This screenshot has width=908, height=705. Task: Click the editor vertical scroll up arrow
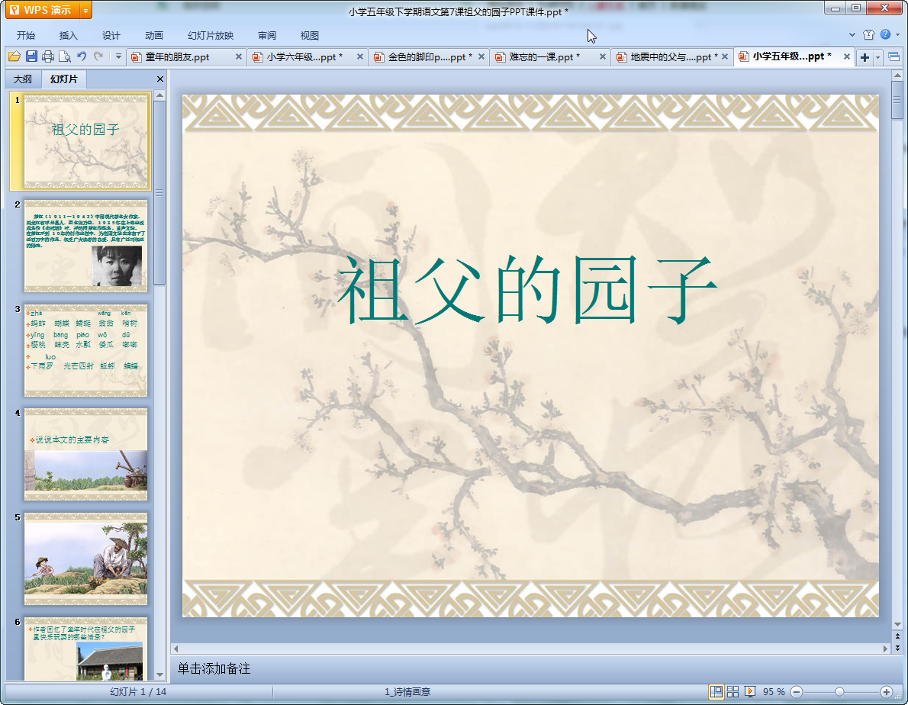coord(897,76)
